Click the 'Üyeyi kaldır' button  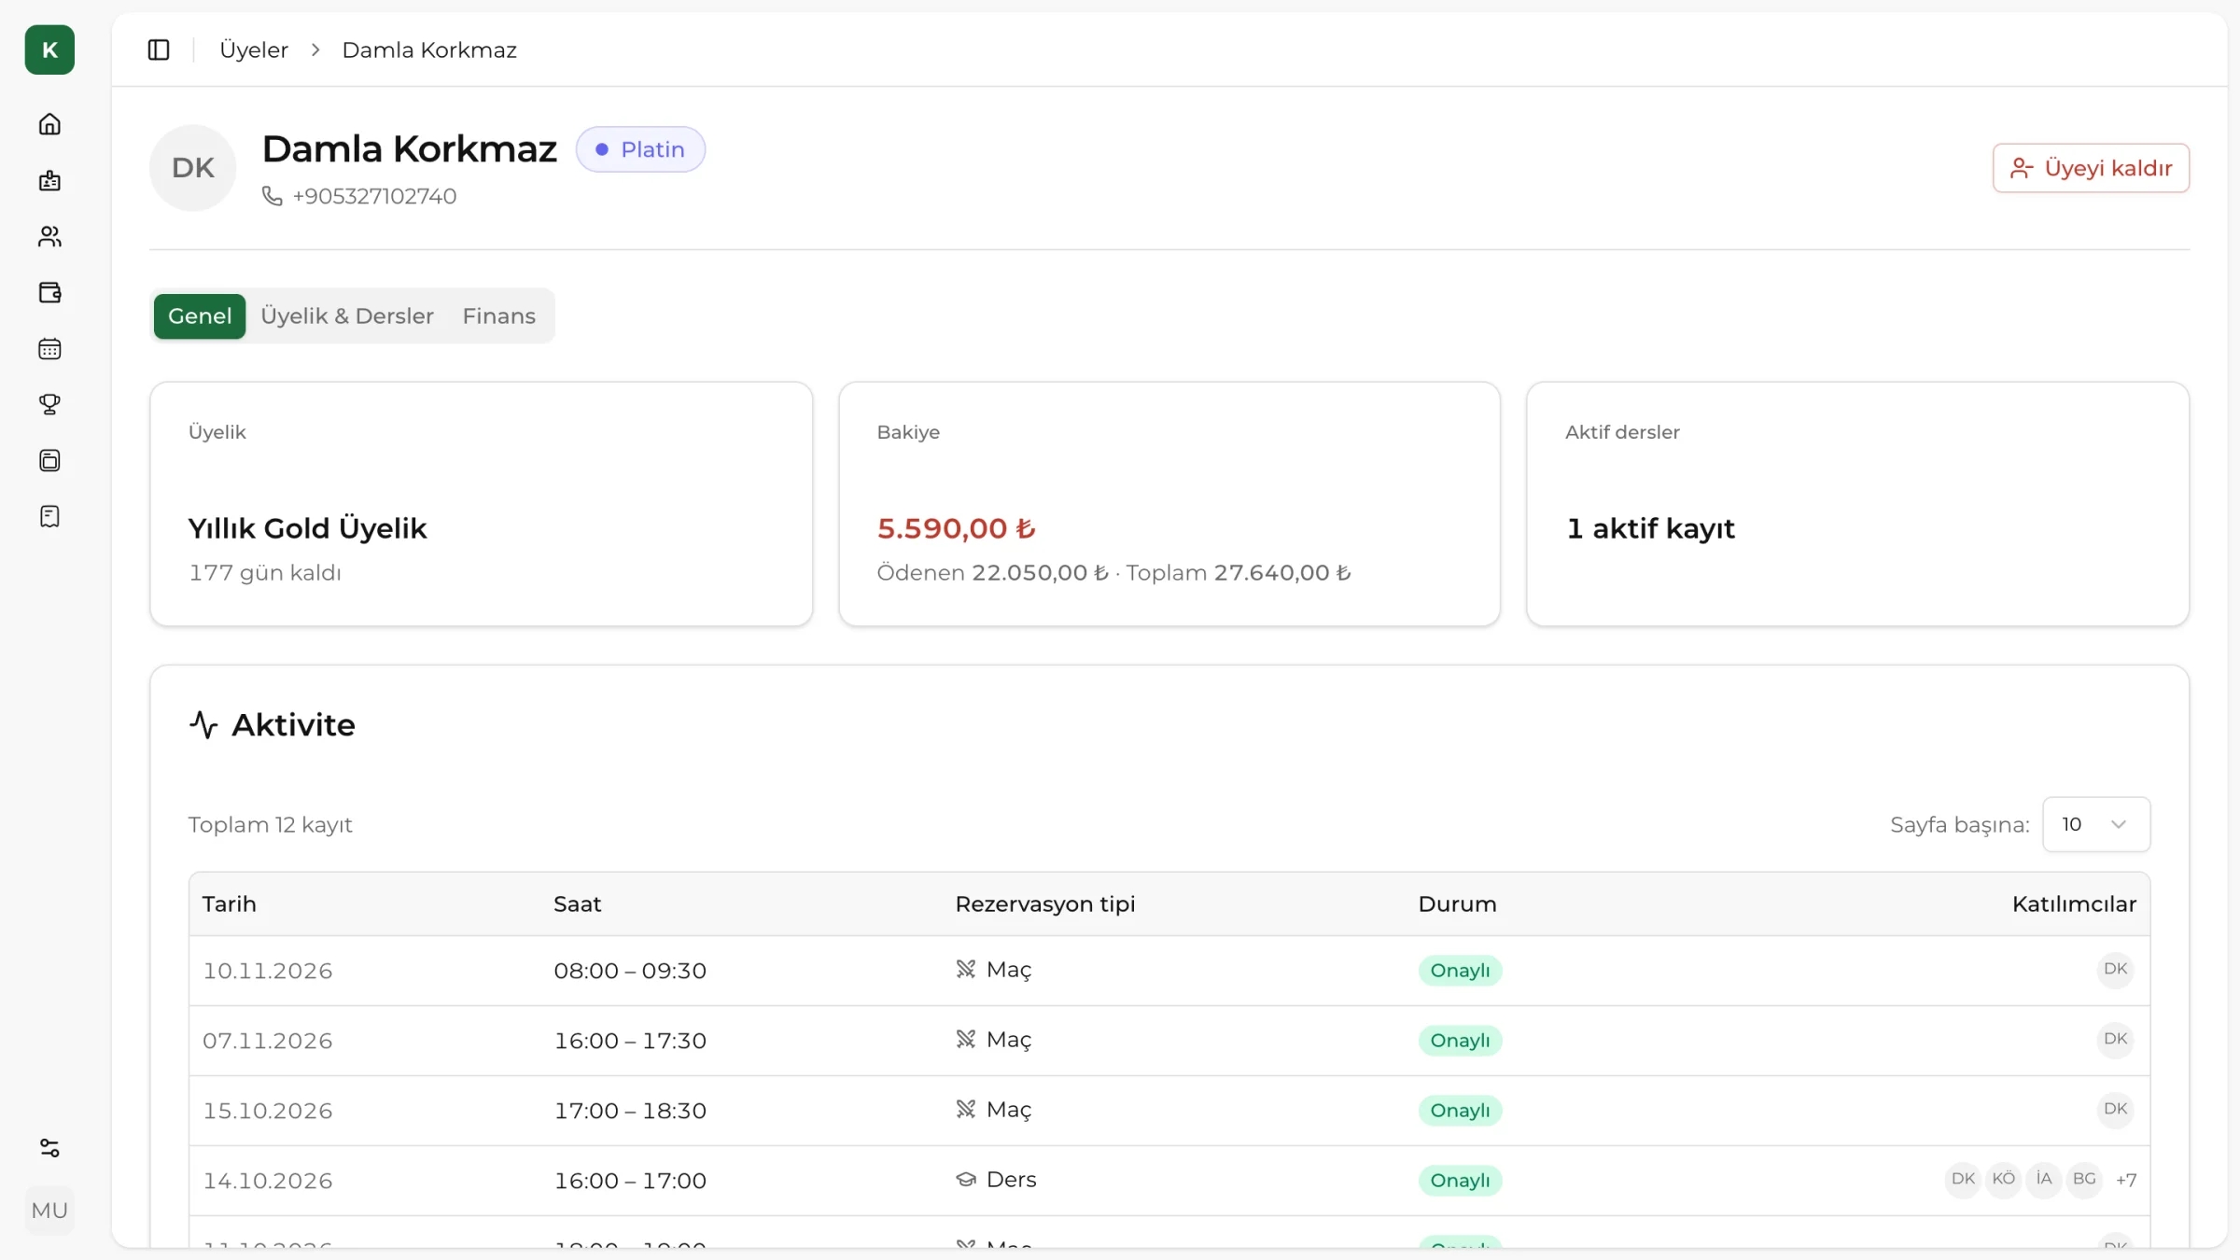(2091, 168)
